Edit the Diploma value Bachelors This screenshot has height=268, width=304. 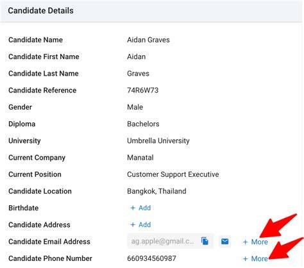[x=143, y=124]
